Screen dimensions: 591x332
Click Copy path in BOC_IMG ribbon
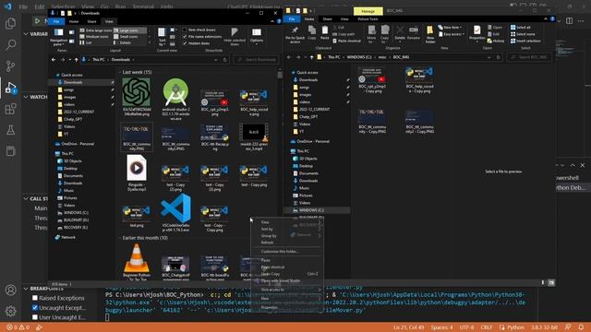(344, 34)
